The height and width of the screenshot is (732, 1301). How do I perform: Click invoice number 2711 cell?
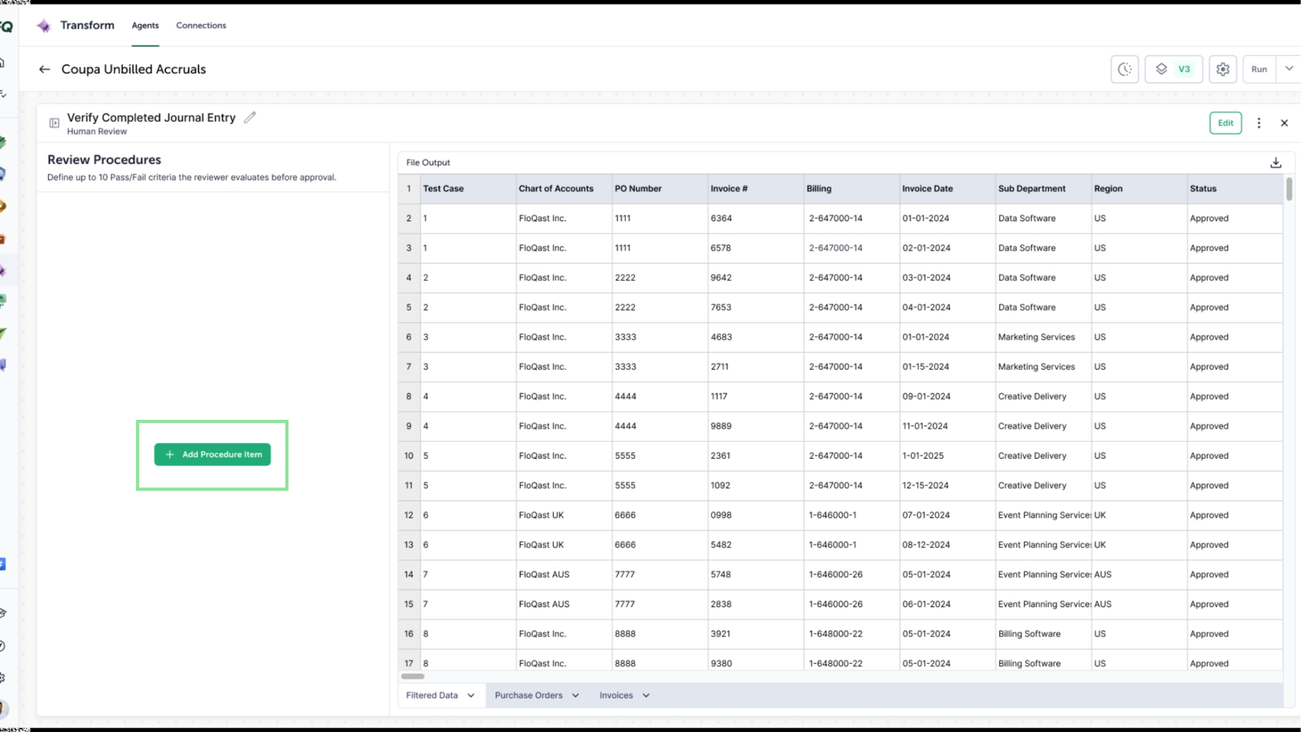tap(756, 367)
